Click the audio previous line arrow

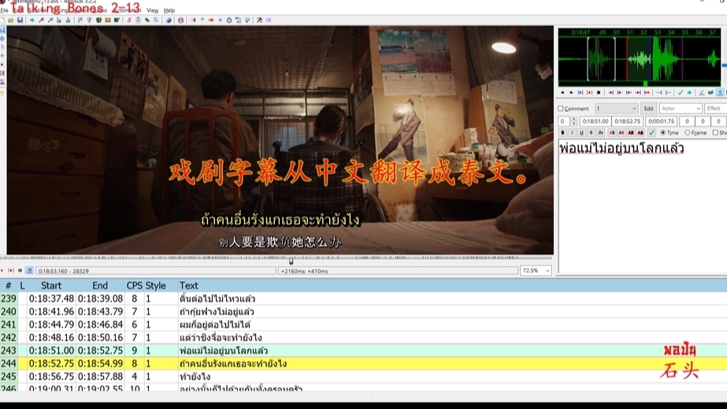click(x=562, y=92)
